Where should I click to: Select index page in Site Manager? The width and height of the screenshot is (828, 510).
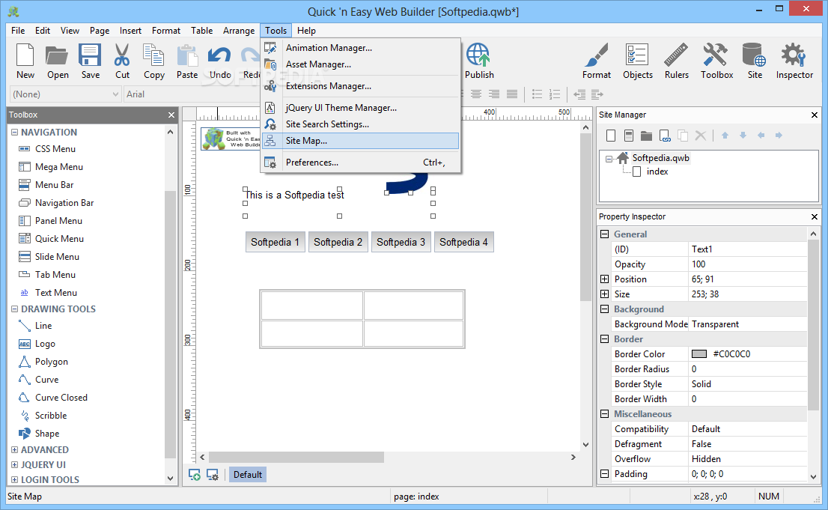[x=657, y=171]
